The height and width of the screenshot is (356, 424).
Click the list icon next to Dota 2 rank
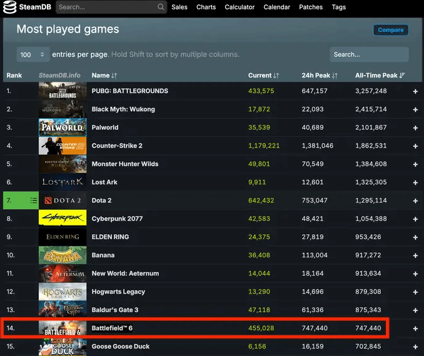click(34, 200)
